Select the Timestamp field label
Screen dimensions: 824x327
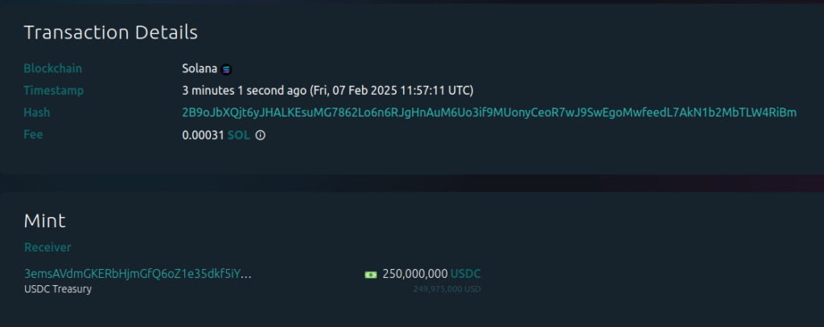pyautogui.click(x=54, y=91)
